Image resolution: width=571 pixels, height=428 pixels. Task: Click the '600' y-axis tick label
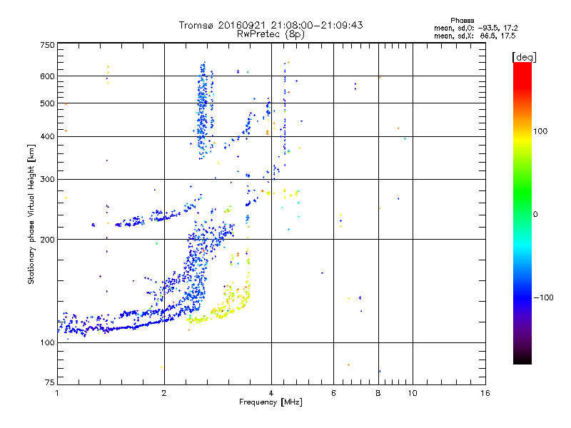(x=47, y=76)
